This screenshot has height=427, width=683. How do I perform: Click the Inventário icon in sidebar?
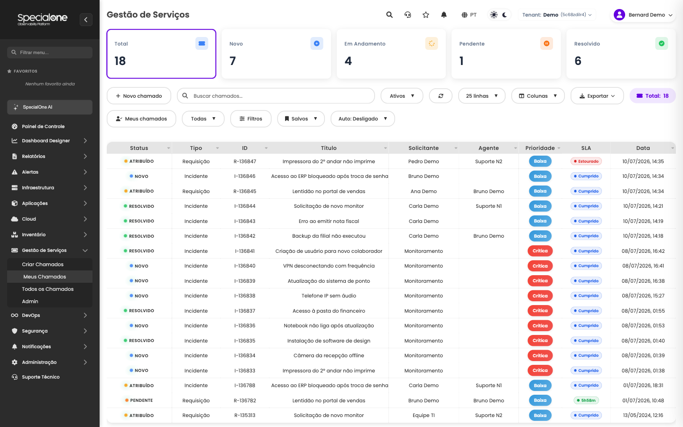tap(15, 234)
